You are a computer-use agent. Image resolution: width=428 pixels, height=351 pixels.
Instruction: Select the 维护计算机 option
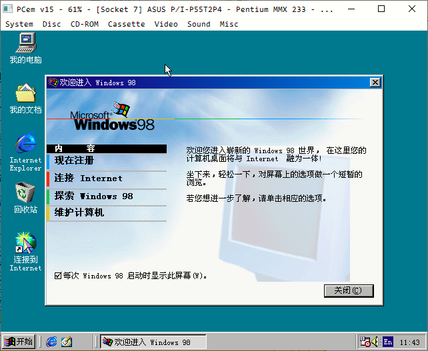(x=107, y=213)
